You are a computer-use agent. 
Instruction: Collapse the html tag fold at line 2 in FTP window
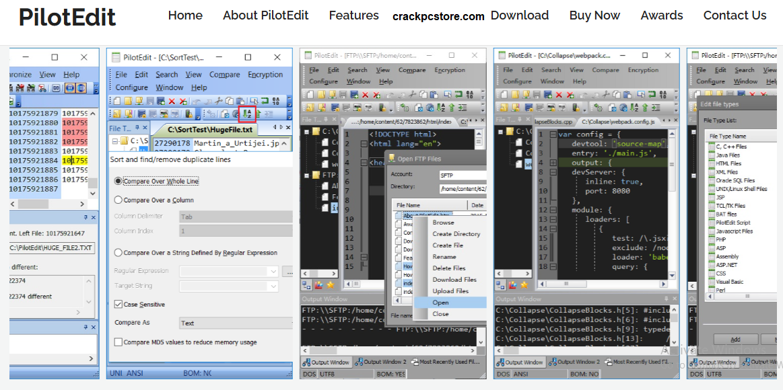363,144
